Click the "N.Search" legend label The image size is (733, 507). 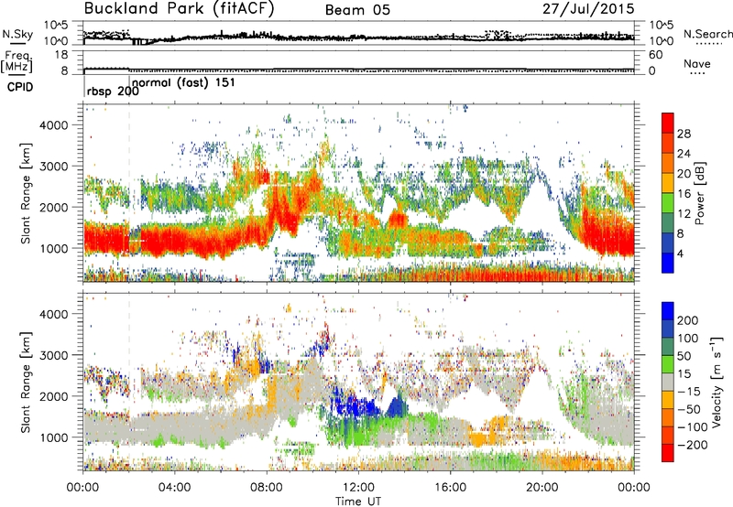pos(707,34)
